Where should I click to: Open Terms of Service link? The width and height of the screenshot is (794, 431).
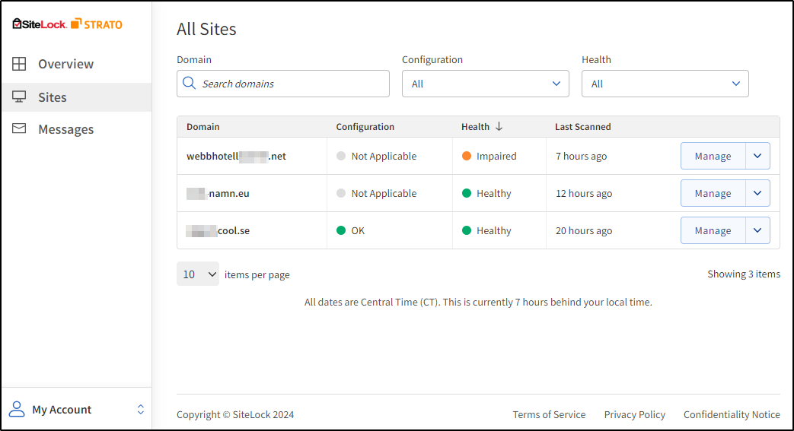(549, 414)
